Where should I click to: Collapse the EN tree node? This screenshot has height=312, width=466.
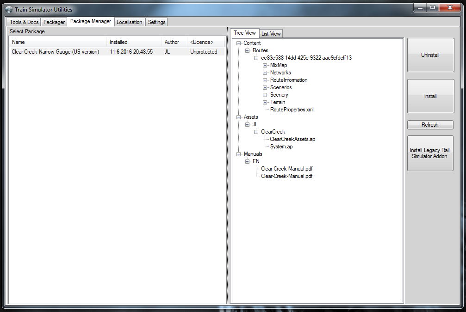pos(247,161)
